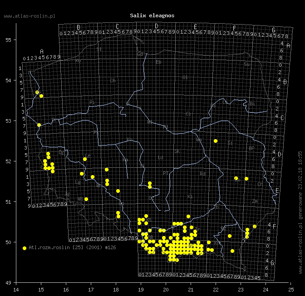Click longitude axis label 24
Screen dimensions: 305x296
point(266,290)
